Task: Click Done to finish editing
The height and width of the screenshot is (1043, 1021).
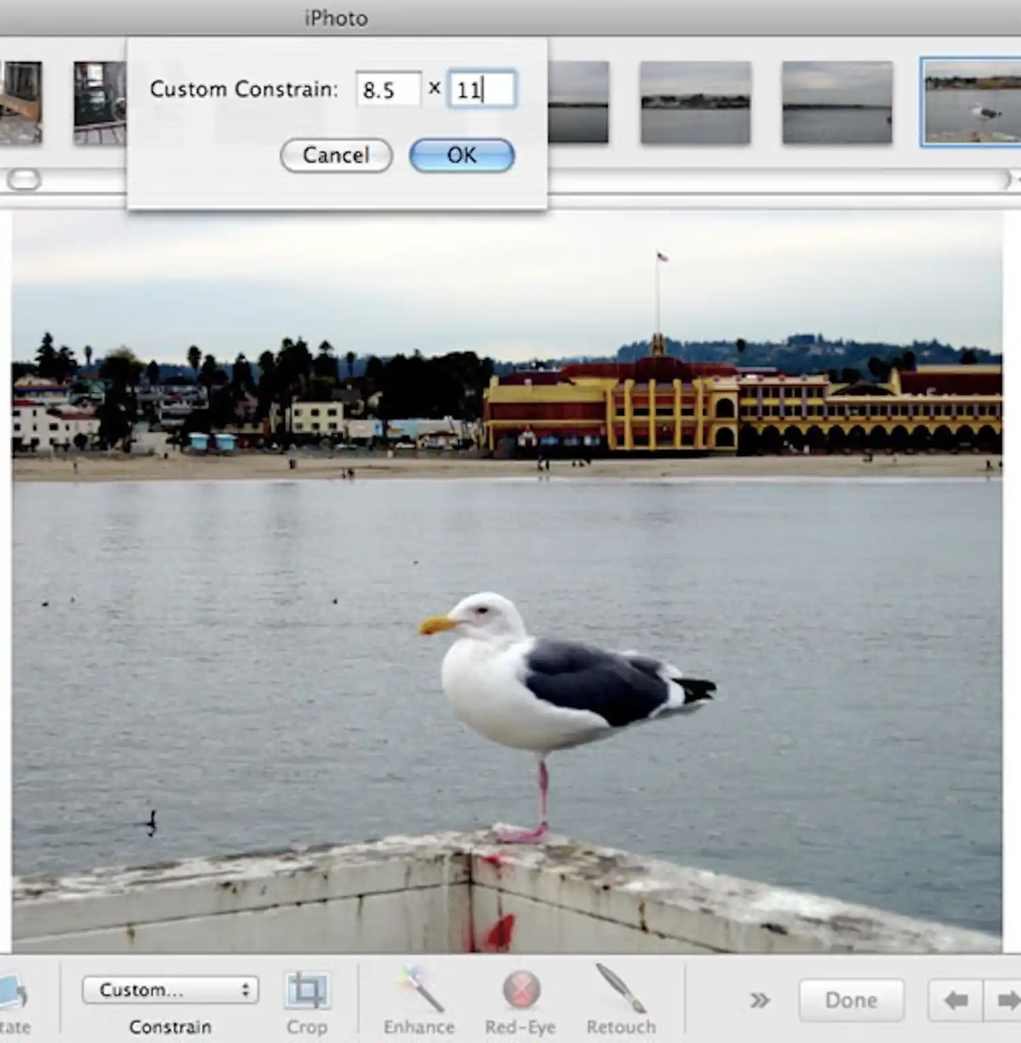Action: [x=851, y=1000]
